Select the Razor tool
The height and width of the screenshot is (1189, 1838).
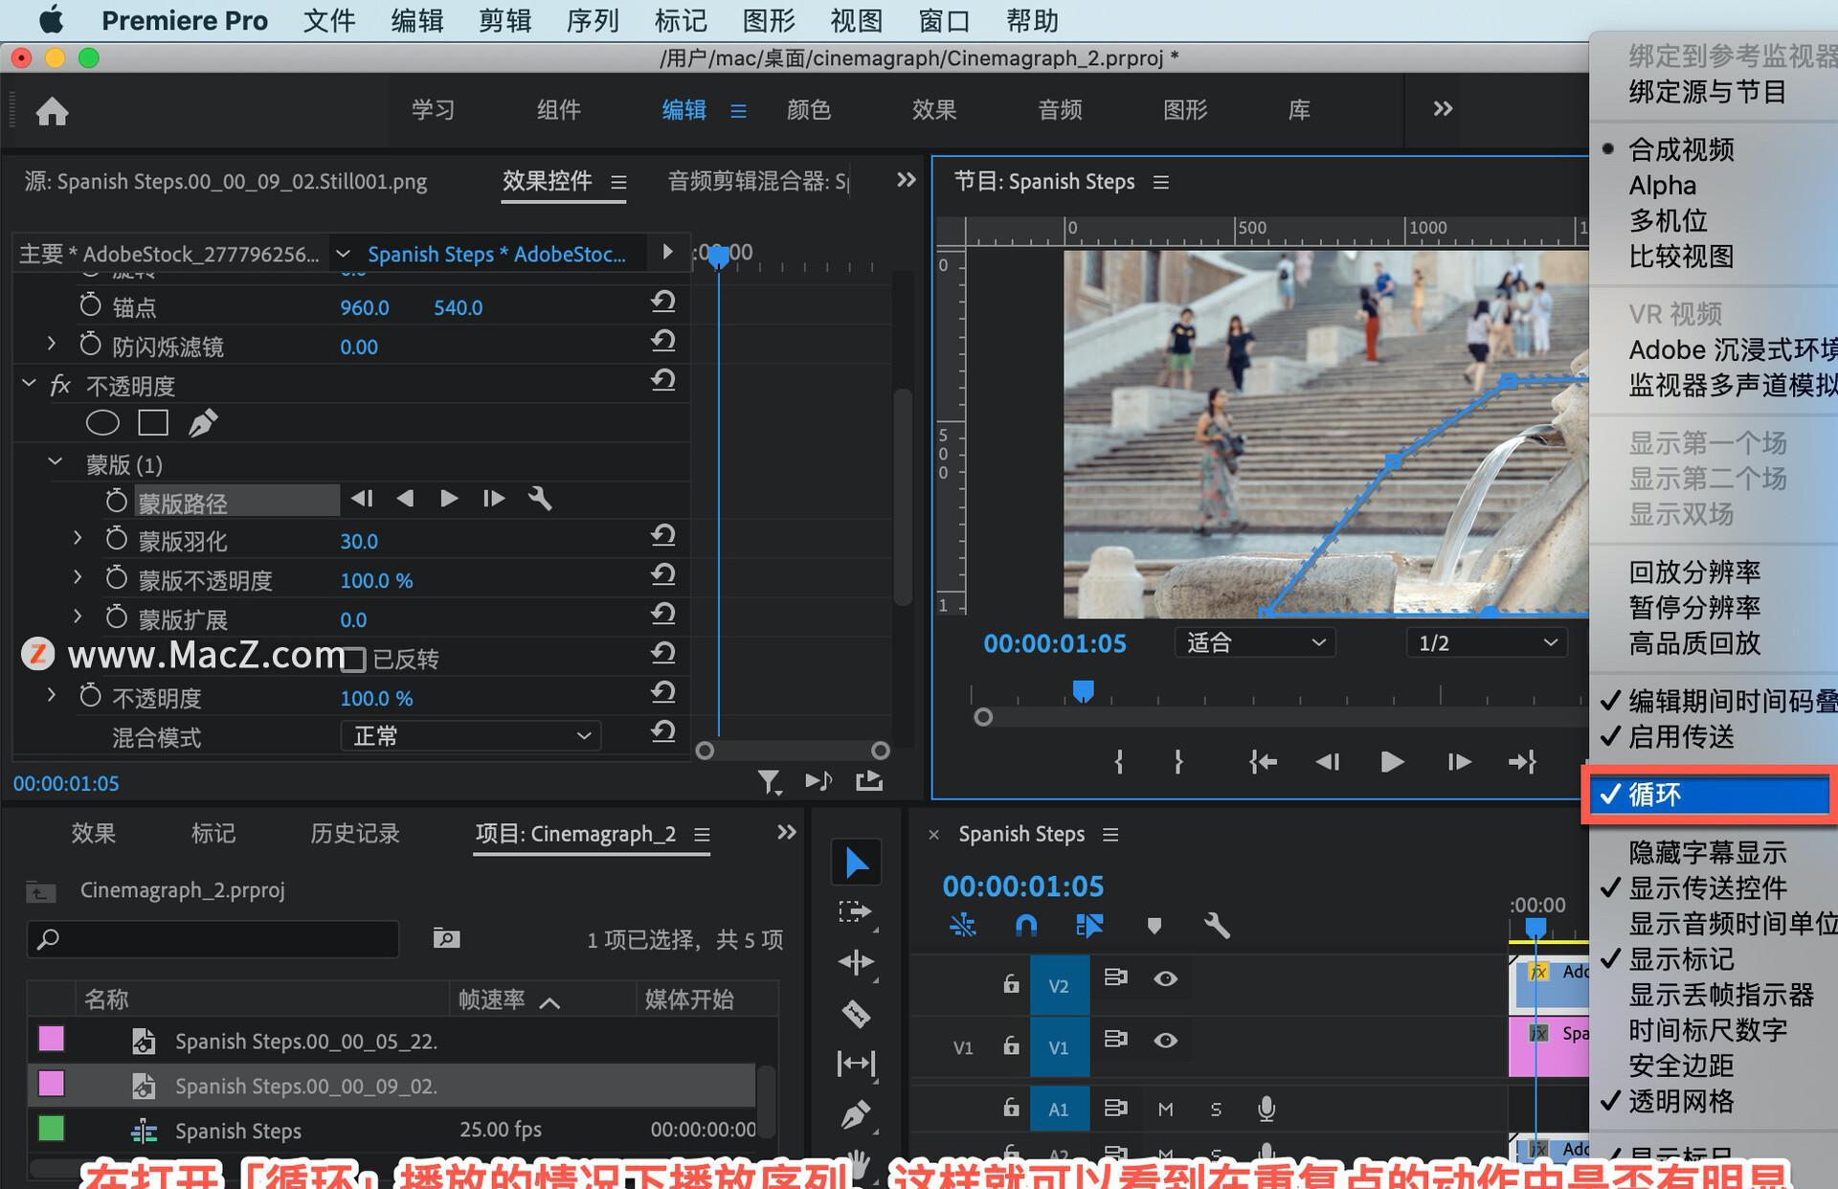856,1013
